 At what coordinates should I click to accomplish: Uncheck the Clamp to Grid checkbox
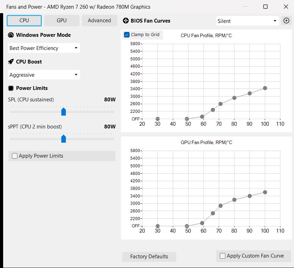(127, 35)
